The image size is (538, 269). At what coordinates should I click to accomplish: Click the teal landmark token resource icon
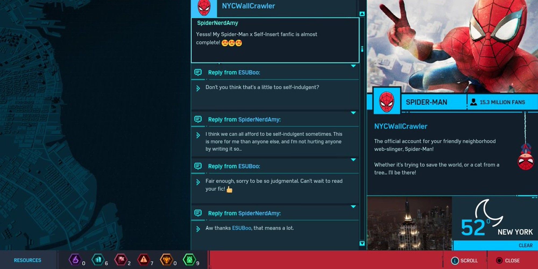(97, 260)
